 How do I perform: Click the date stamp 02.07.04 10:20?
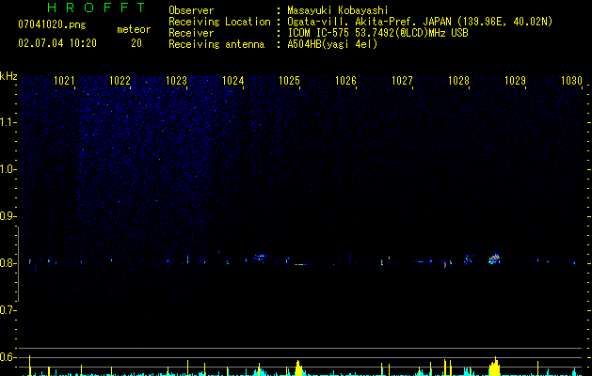pos(57,43)
